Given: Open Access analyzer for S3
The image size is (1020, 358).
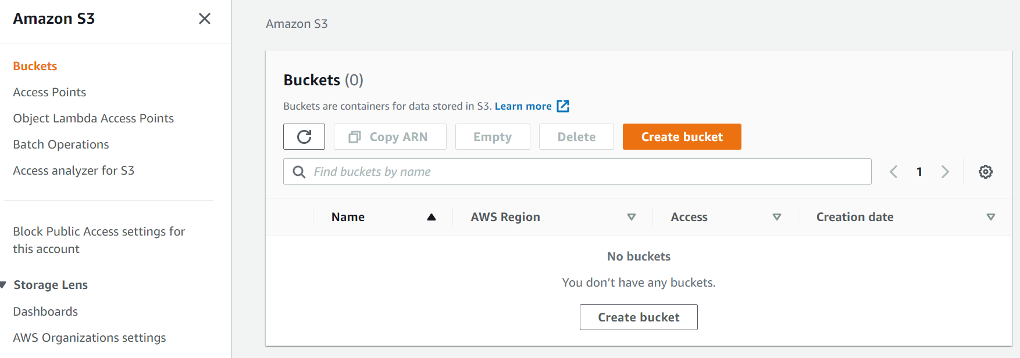Looking at the screenshot, I should pyautogui.click(x=74, y=171).
